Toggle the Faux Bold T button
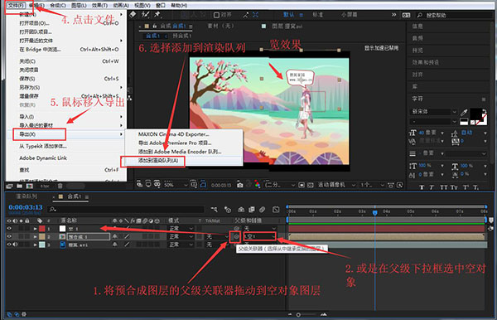 pos(422,187)
